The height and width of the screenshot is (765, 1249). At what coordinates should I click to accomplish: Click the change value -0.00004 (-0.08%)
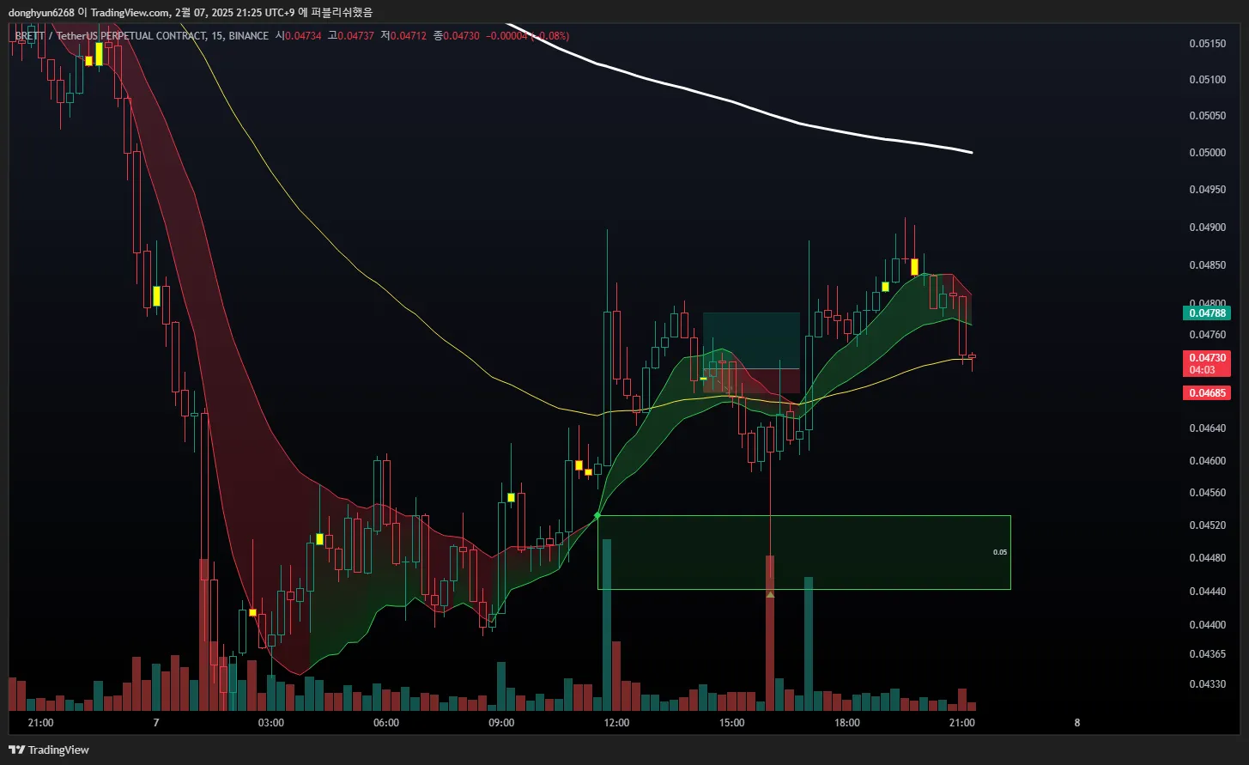point(528,36)
